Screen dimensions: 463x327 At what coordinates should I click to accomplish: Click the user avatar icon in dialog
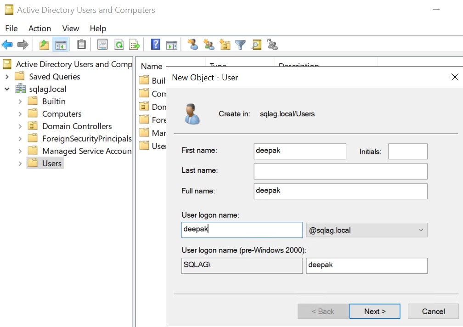(x=192, y=113)
